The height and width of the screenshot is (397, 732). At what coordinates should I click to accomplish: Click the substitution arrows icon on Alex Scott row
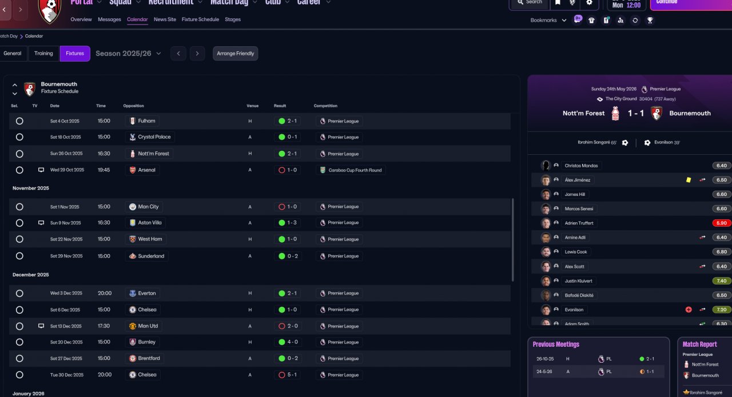click(702, 266)
